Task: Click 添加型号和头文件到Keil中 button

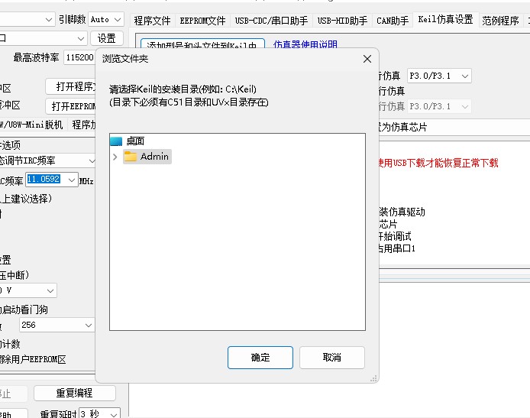Action: coord(202,44)
